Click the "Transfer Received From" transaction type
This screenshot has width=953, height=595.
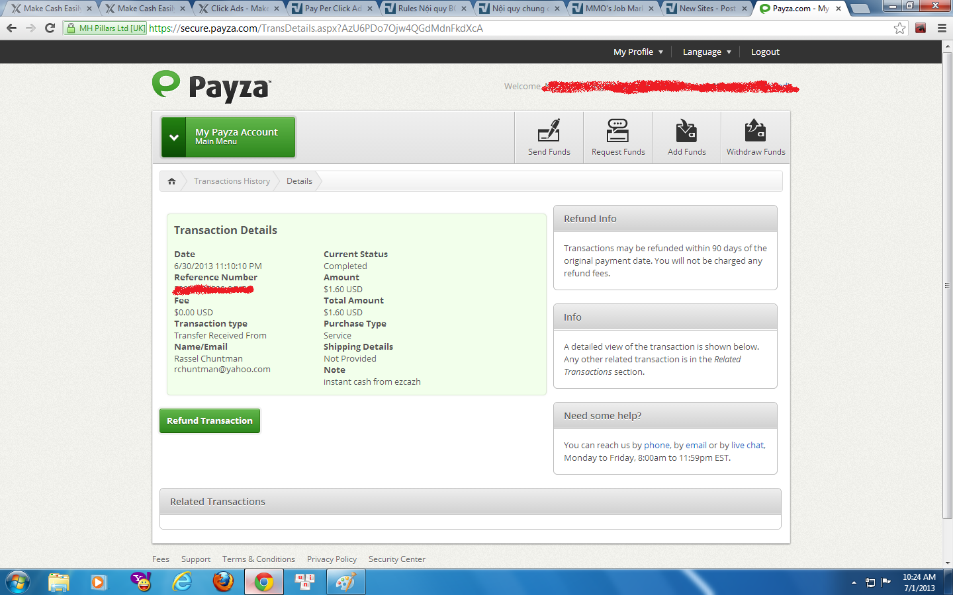pyautogui.click(x=220, y=336)
